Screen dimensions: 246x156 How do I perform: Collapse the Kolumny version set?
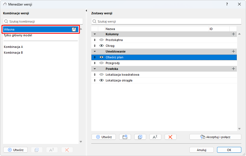tap(95, 34)
